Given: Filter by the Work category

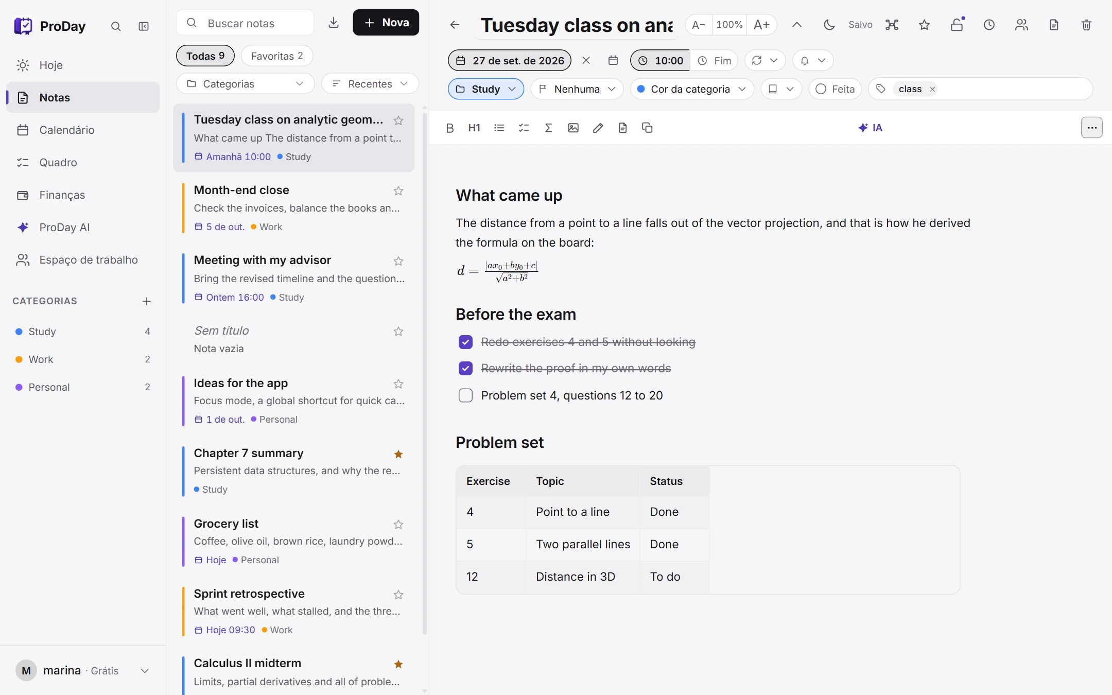Looking at the screenshot, I should coord(83,359).
